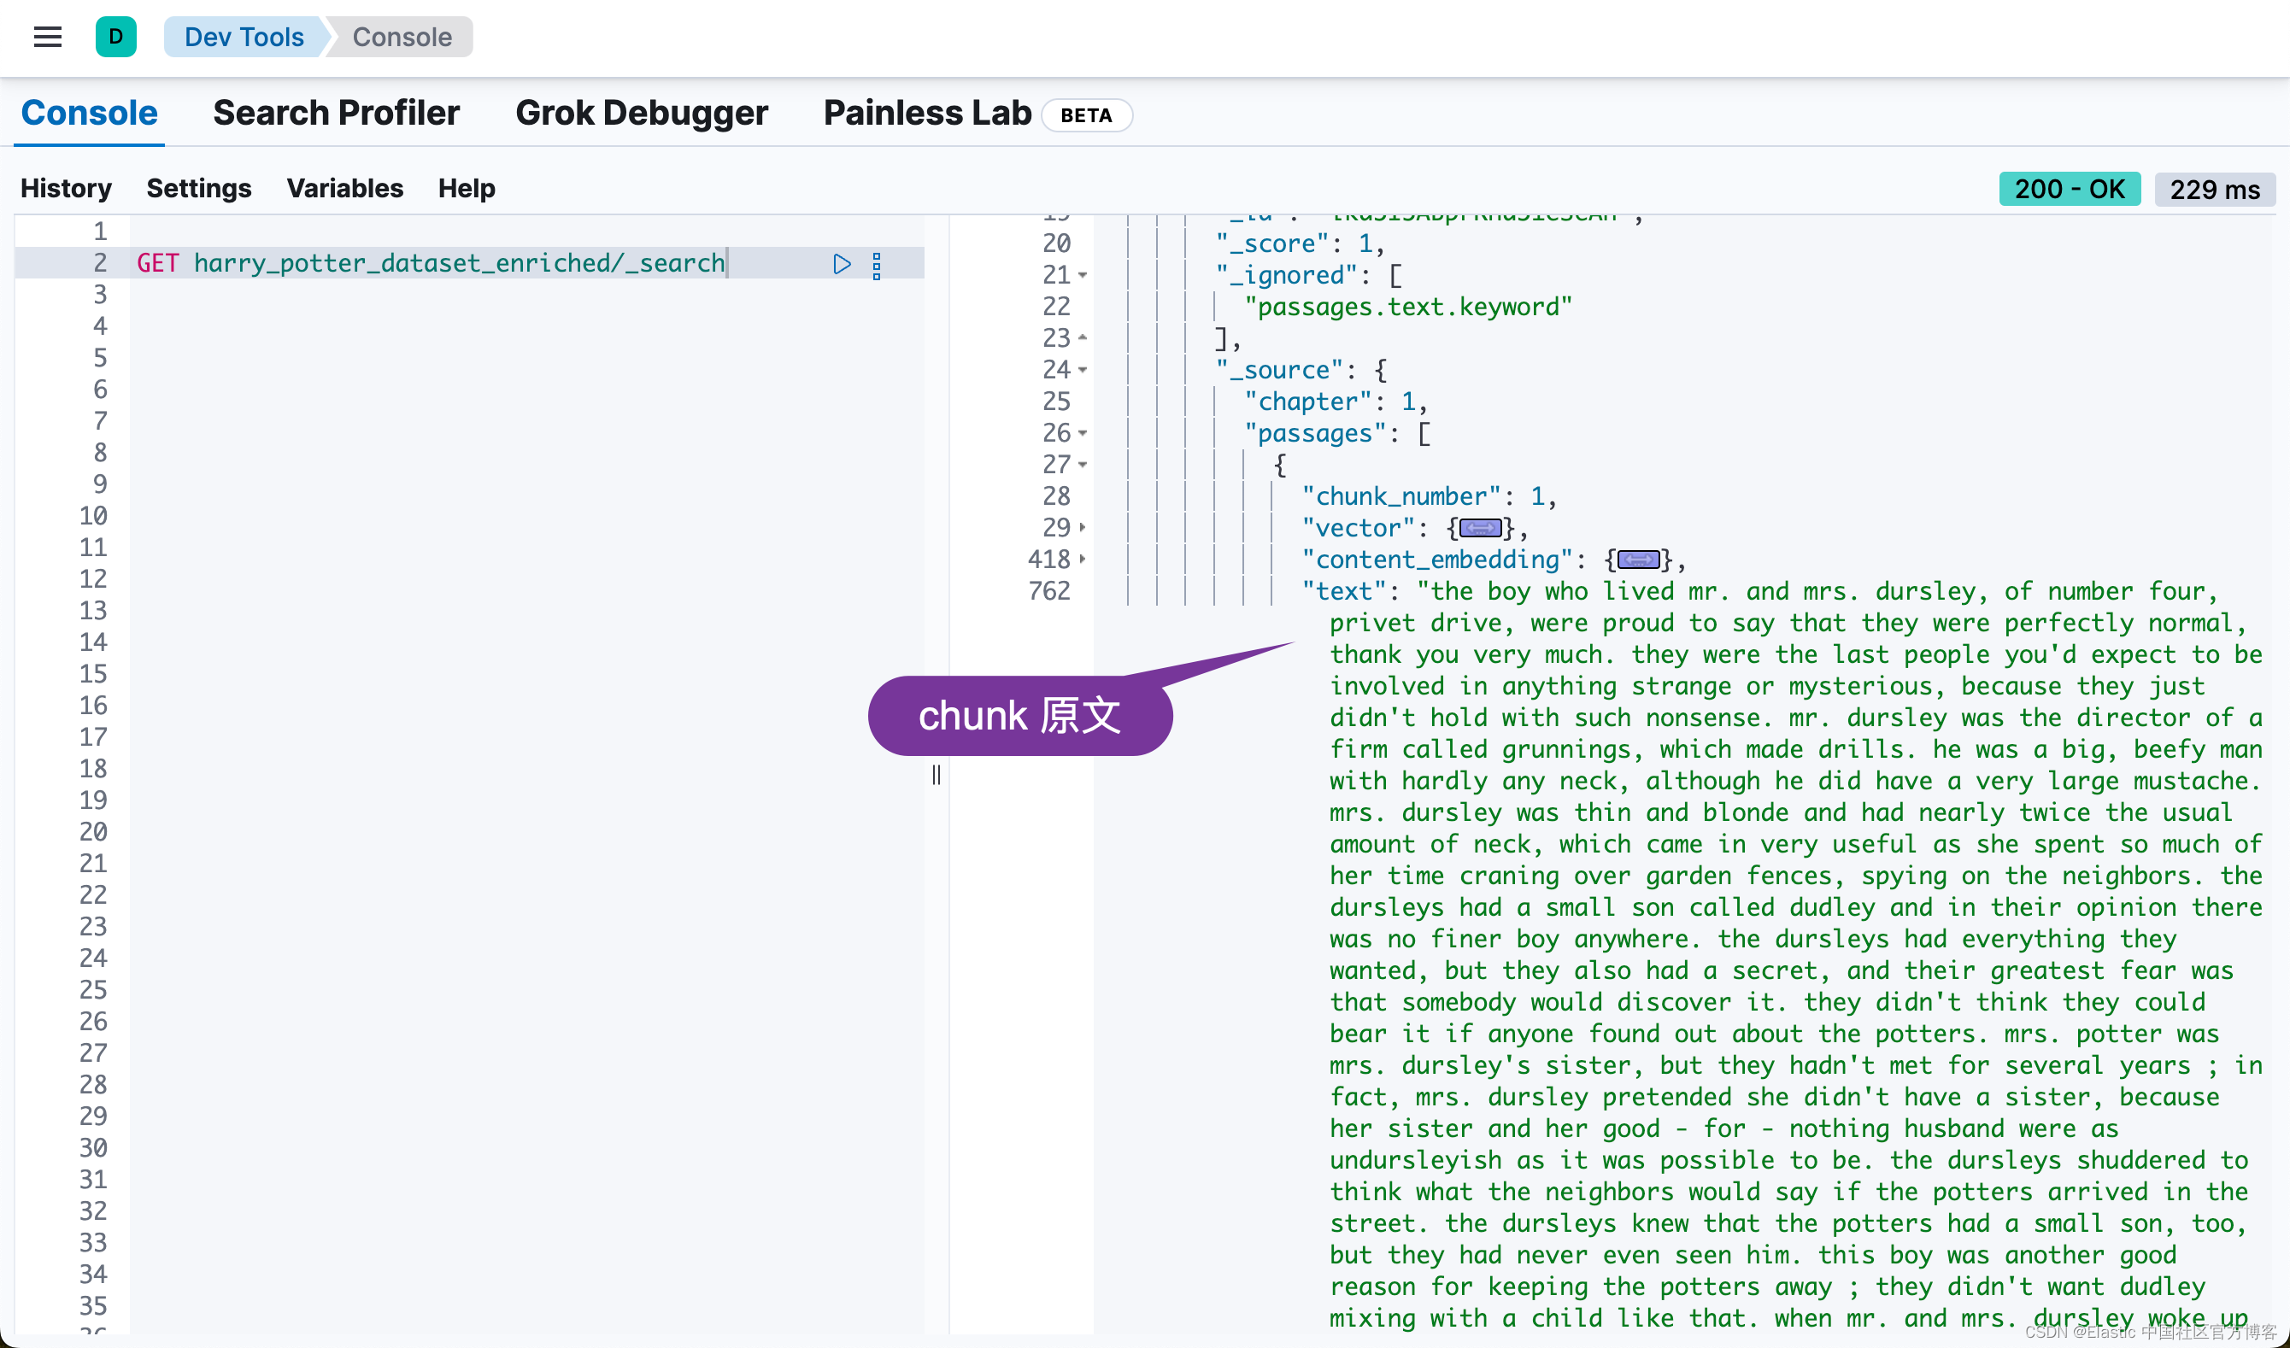Grab the editor pane resize divider
This screenshot has height=1348, width=2290.
936,775
